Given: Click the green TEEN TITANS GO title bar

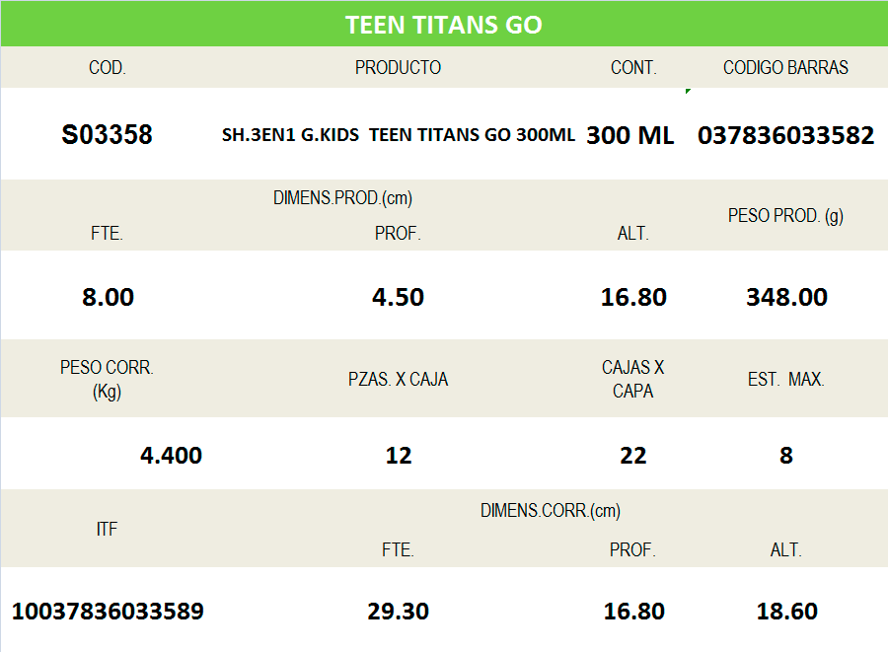Looking at the screenshot, I should pos(443,25).
